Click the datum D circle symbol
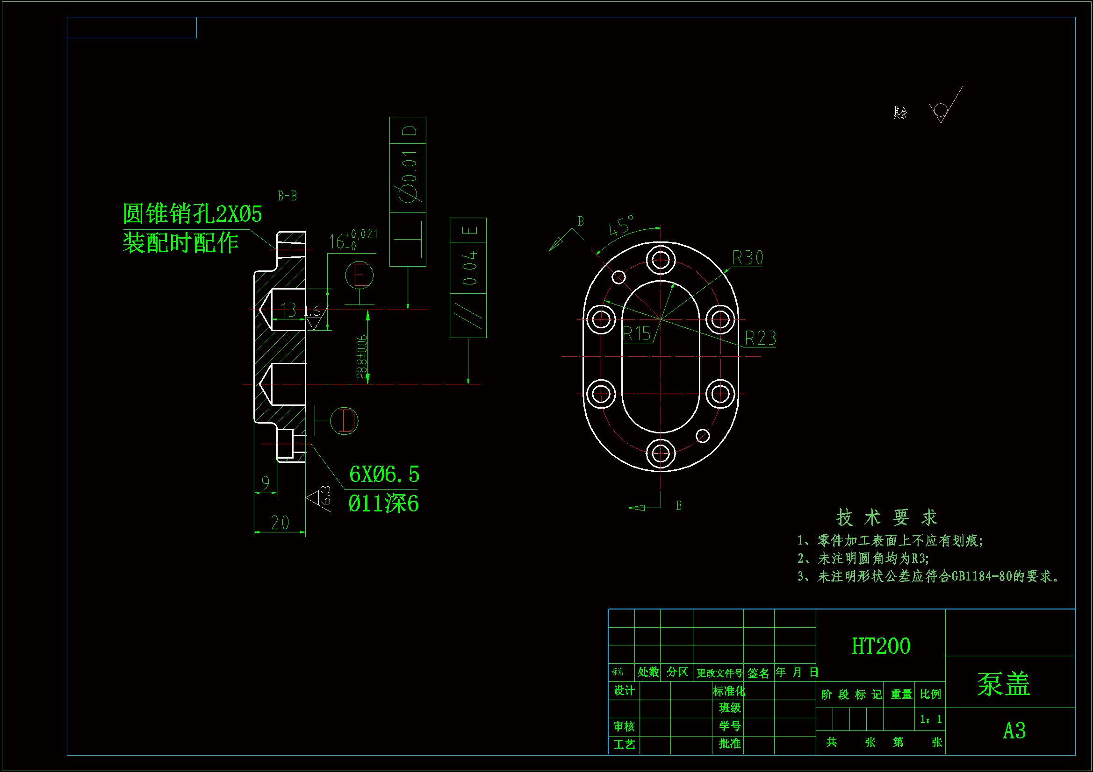The height and width of the screenshot is (772, 1093). pos(344,421)
